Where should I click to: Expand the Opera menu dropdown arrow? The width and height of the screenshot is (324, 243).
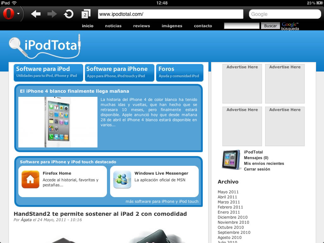coord(18,14)
